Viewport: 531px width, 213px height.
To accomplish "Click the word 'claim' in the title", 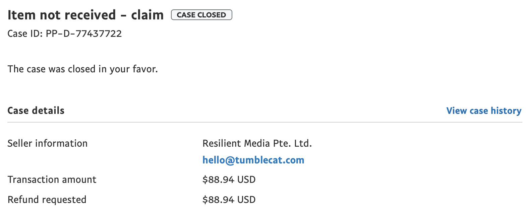I will 147,15.
